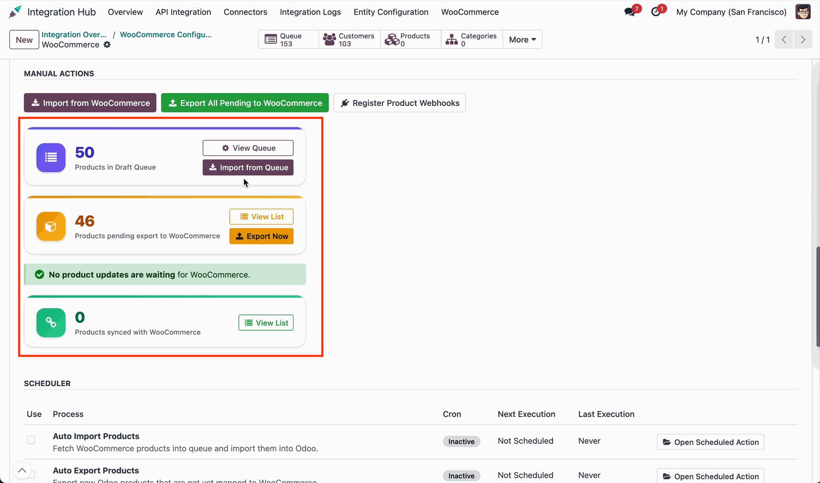Open the Entity Configuration menu
Viewport: 820px width, 483px height.
pyautogui.click(x=391, y=12)
